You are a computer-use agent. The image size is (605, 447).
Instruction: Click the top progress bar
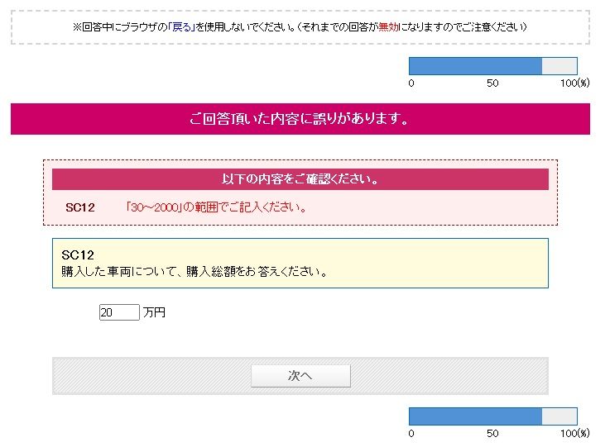[x=493, y=66]
